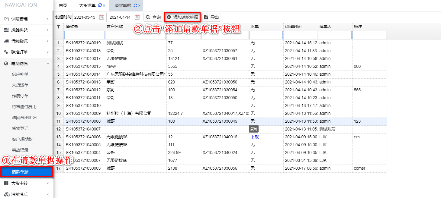
Task: Open calendar picker for end date 2021-04-14
Action: 137,17
